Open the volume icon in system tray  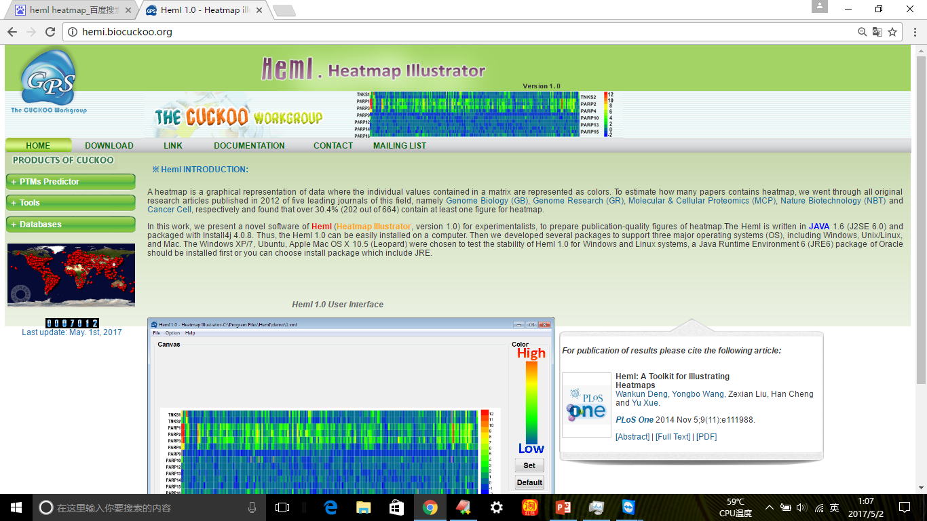[x=801, y=507]
